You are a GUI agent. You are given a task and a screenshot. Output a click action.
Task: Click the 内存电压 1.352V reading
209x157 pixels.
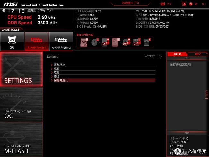[87, 23]
